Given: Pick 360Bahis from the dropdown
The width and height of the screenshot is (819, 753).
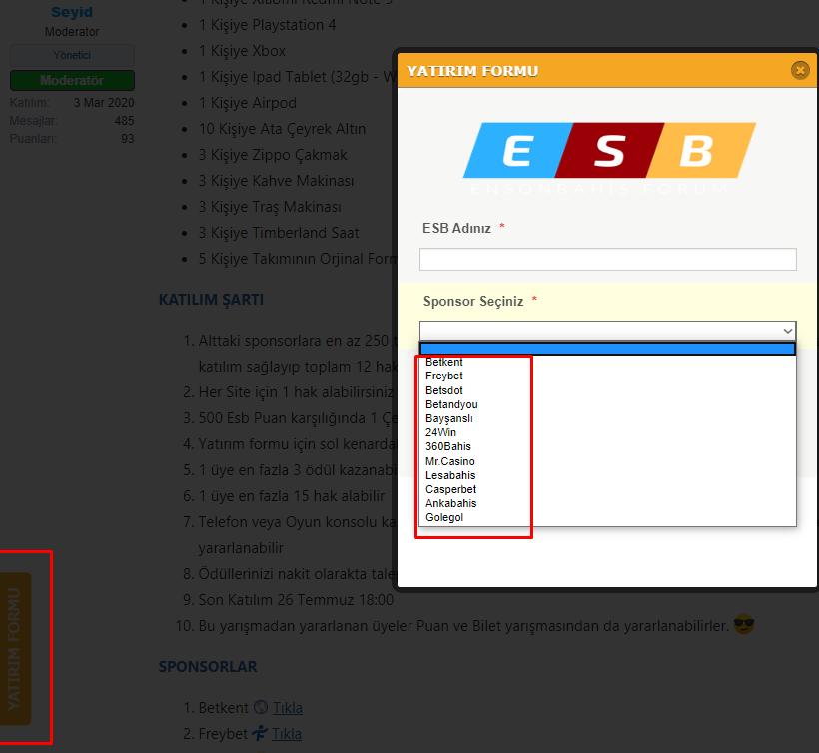Looking at the screenshot, I should click(x=447, y=447).
